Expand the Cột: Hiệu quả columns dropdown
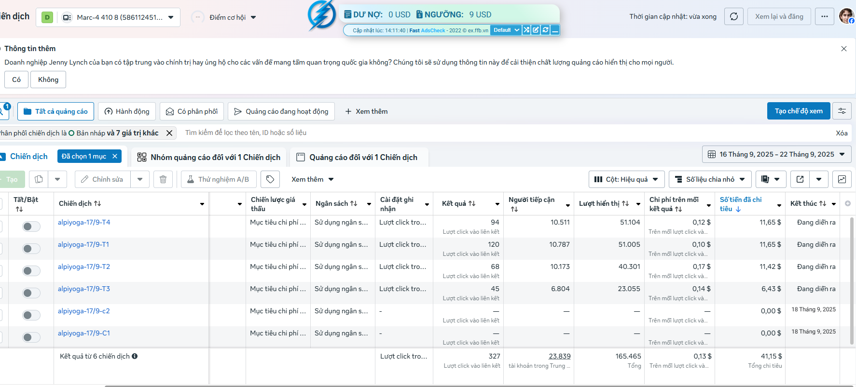 [x=627, y=179]
